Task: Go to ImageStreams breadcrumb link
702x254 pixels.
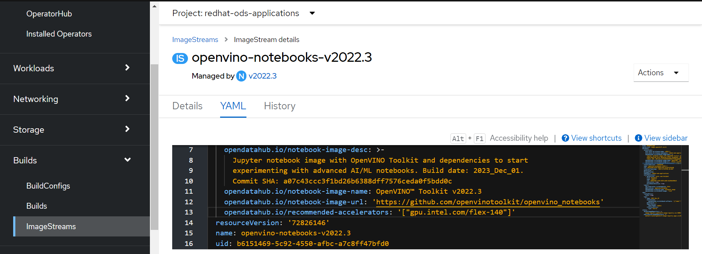Action: click(195, 39)
